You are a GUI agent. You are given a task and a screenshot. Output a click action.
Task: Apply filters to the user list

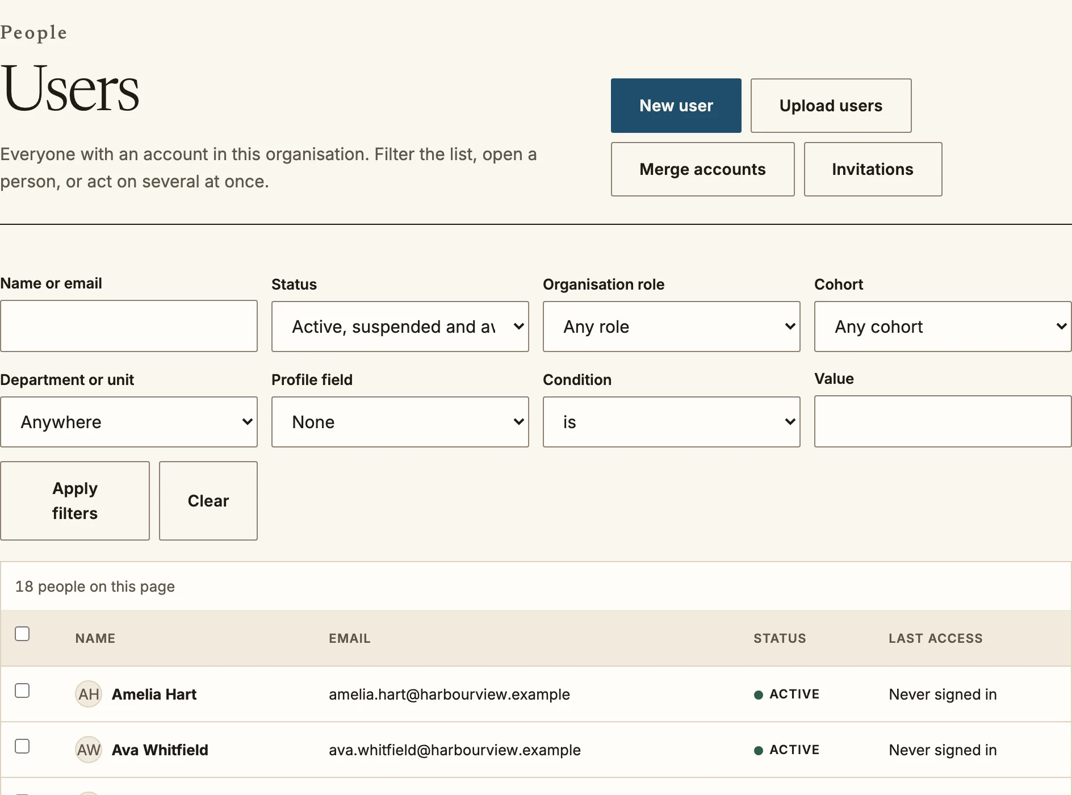pos(75,501)
